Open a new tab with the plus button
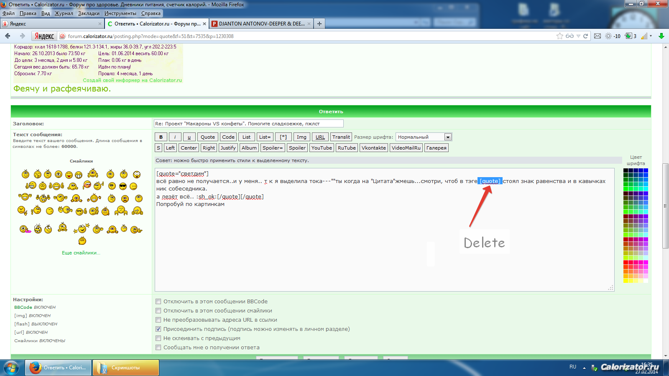Viewport: 669px width, 376px height. click(319, 24)
